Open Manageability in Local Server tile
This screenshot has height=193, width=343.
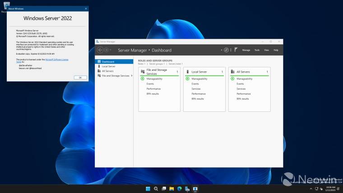click(199, 78)
